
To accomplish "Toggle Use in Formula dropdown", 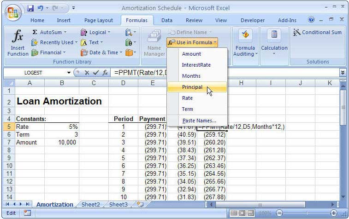I will (192, 42).
